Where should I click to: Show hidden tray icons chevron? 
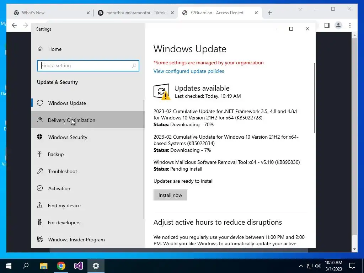pos(301,266)
